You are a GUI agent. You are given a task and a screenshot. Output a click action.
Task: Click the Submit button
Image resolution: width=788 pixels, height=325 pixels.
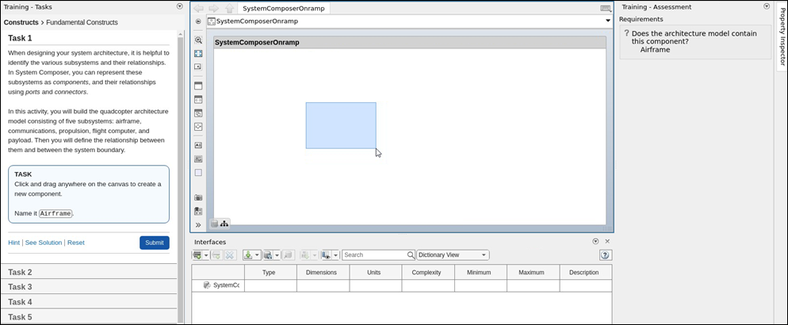(155, 243)
